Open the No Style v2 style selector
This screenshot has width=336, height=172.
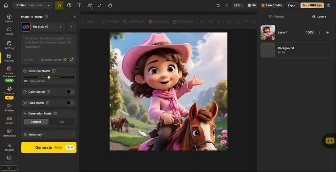[43, 27]
